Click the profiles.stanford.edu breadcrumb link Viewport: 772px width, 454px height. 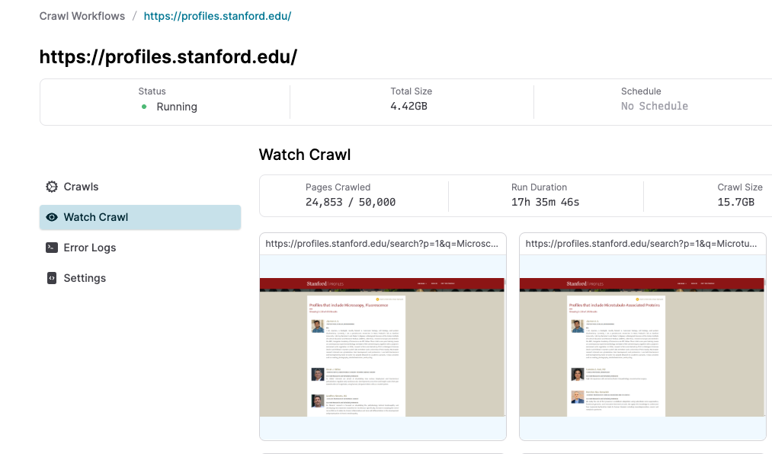[x=218, y=16]
